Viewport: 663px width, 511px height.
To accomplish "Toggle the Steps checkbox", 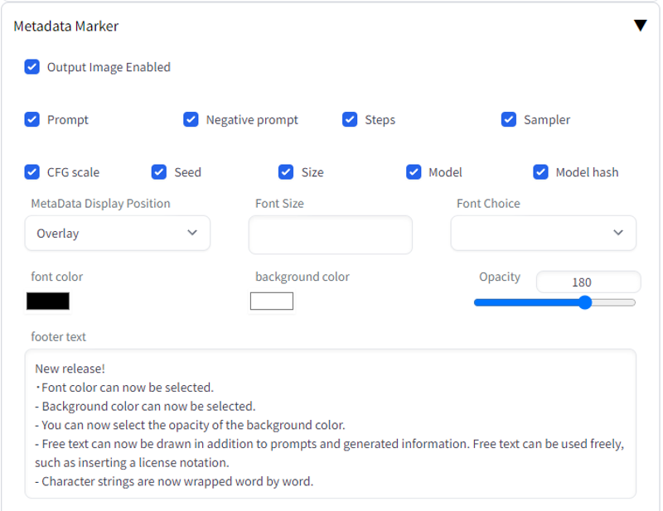I will tap(350, 119).
